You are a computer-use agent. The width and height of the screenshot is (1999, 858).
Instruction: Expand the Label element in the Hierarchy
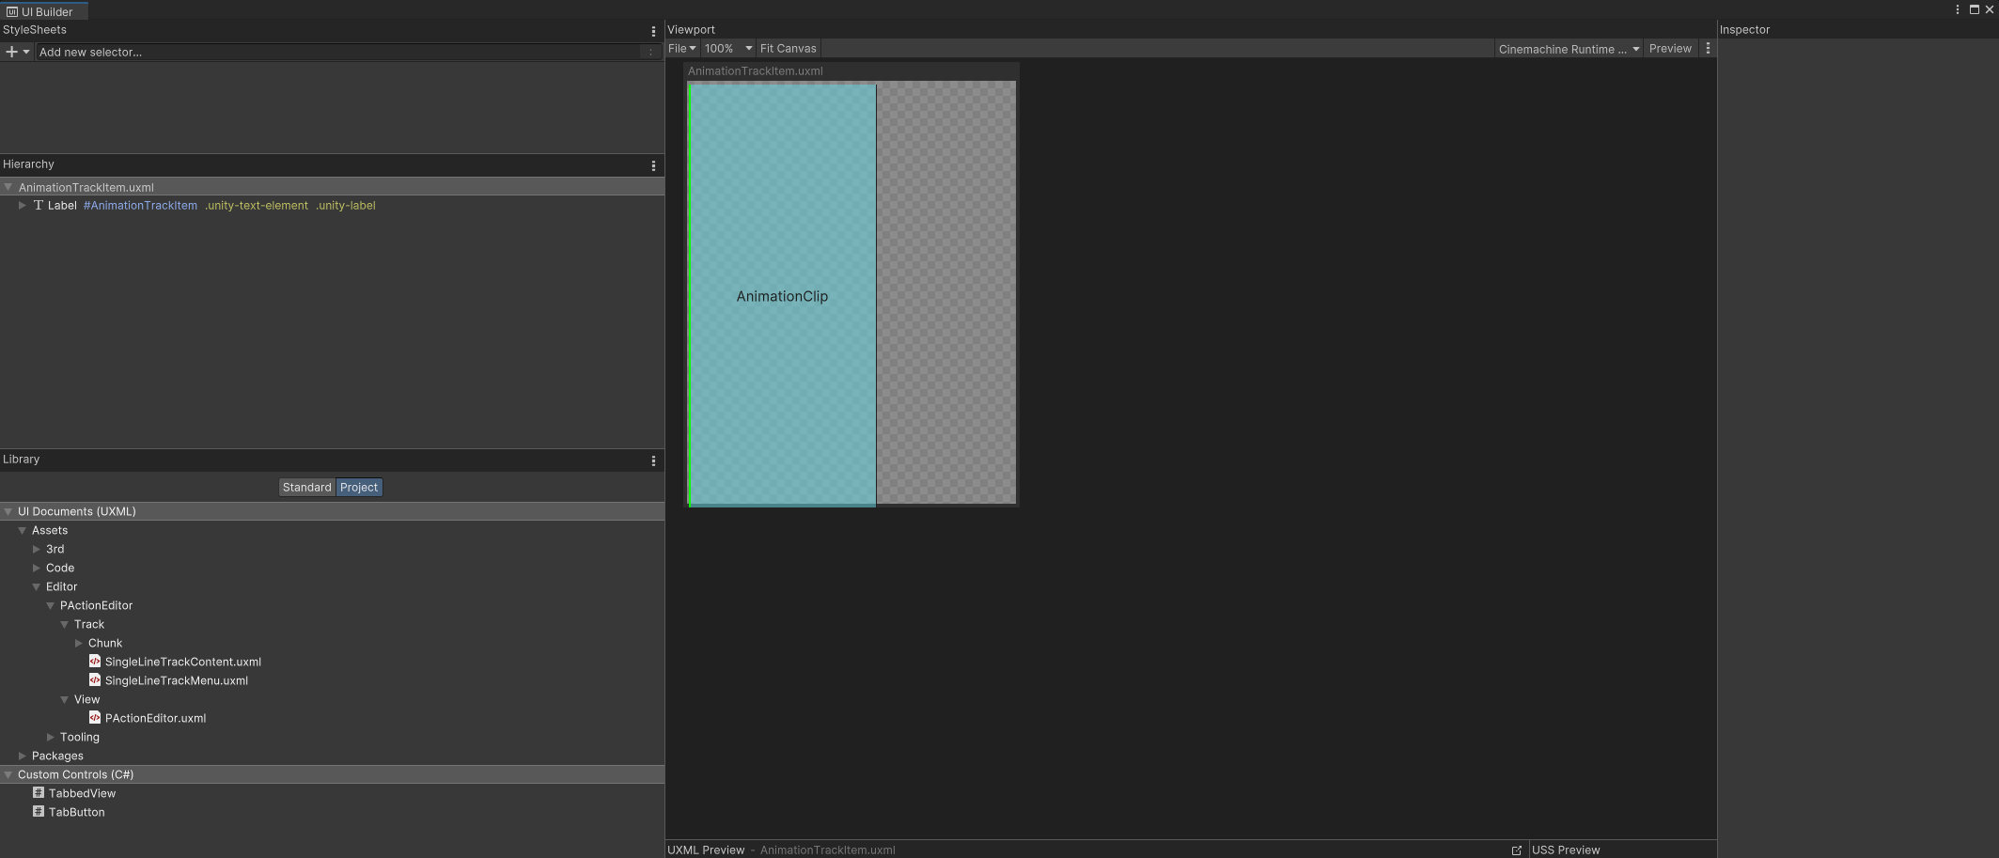click(22, 205)
